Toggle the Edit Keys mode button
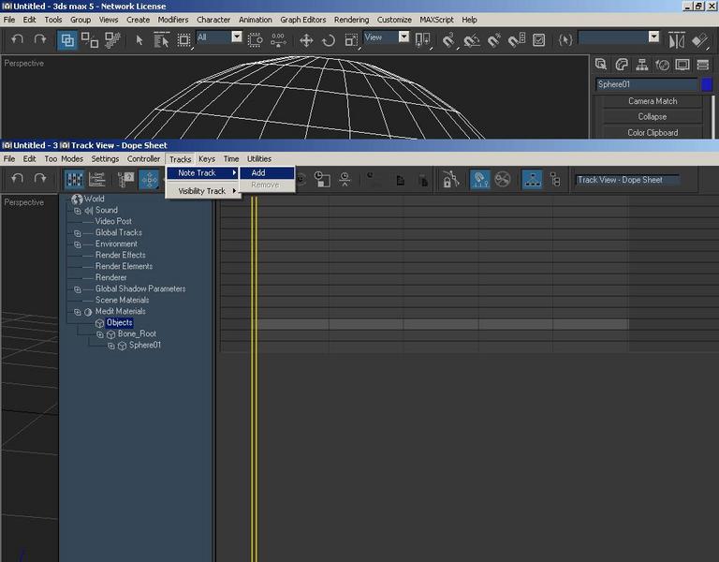 pos(74,180)
